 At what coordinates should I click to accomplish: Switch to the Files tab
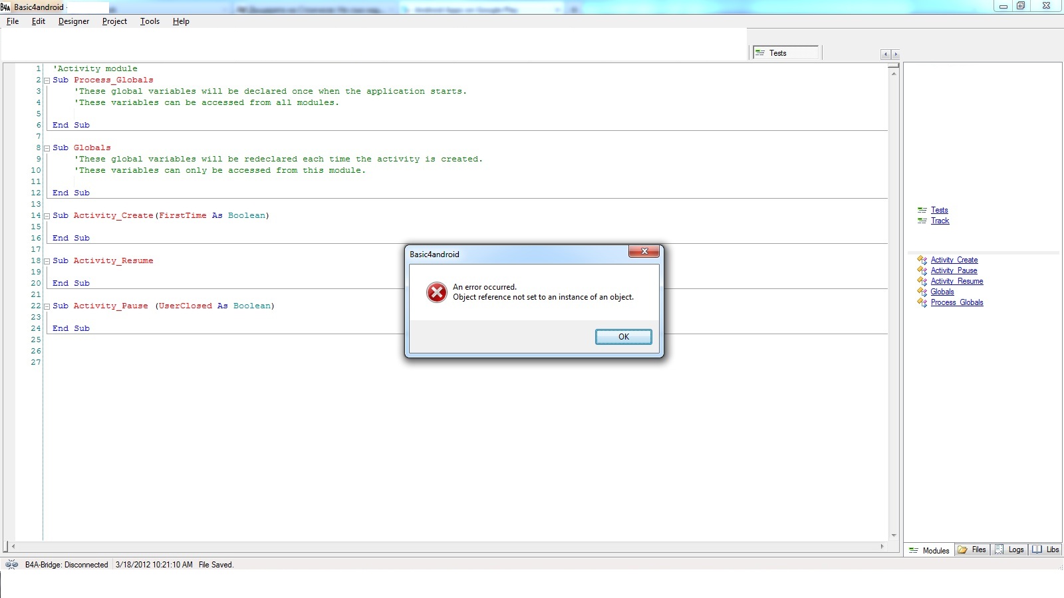tap(972, 549)
